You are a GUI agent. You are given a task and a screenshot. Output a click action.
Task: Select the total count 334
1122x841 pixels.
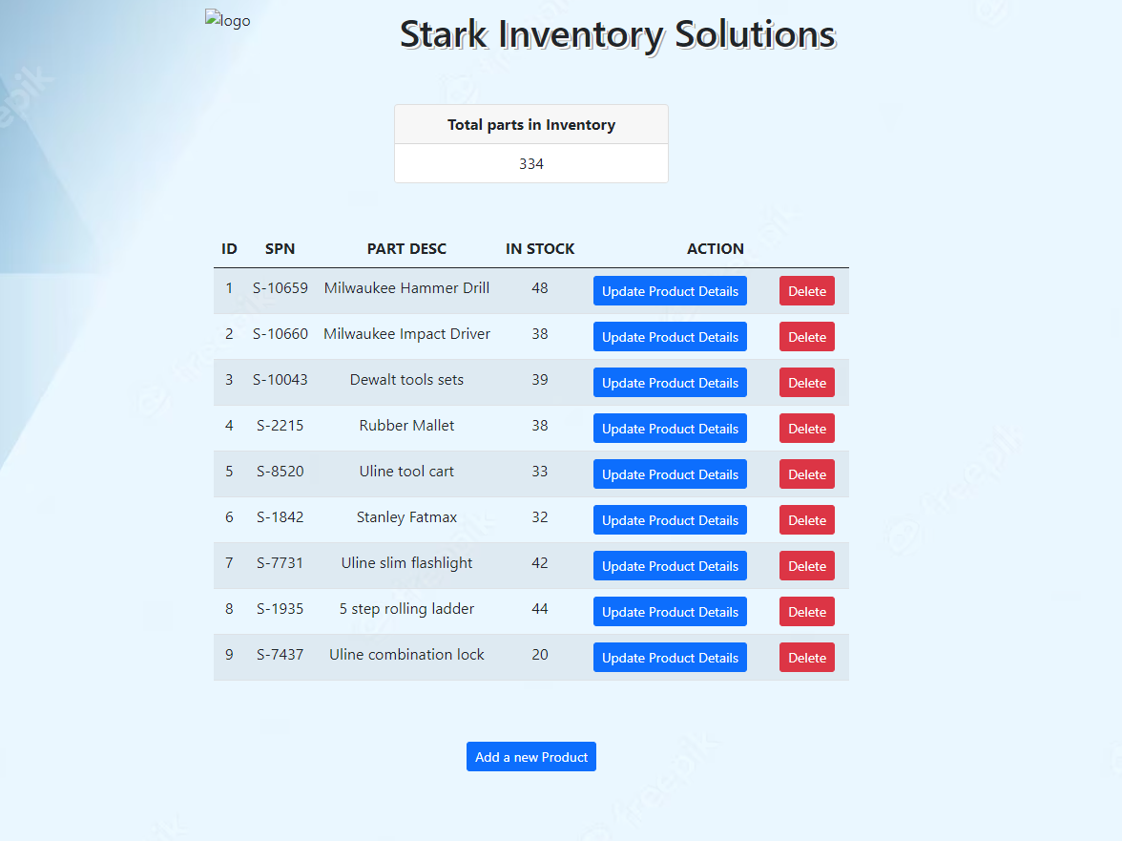pyautogui.click(x=530, y=164)
